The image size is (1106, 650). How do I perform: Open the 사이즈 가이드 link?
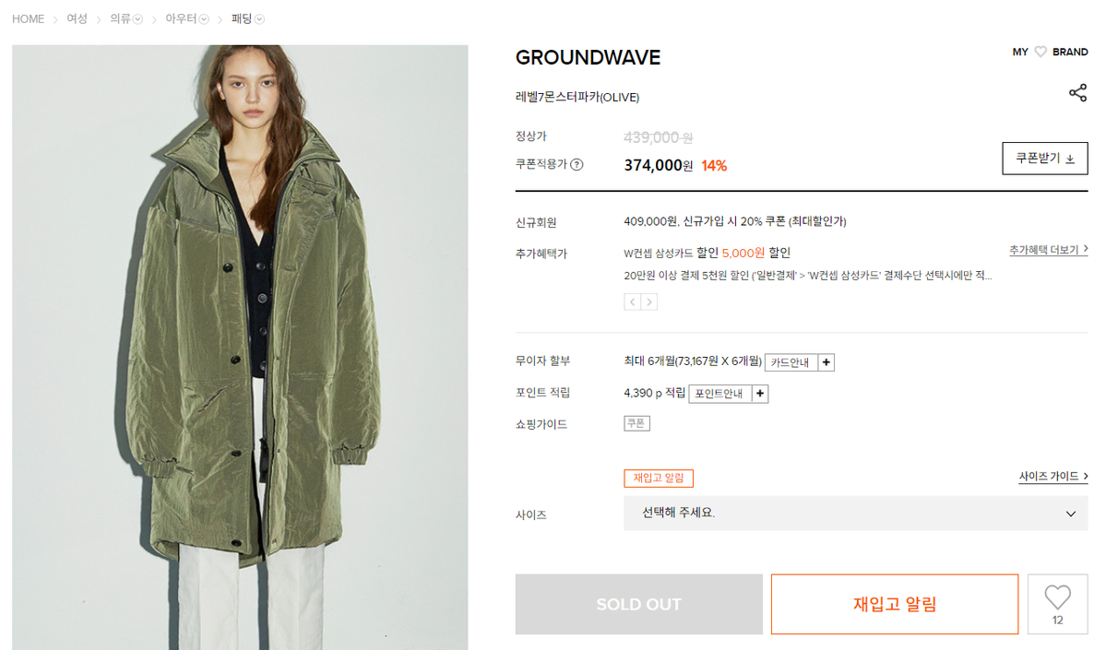(1053, 477)
